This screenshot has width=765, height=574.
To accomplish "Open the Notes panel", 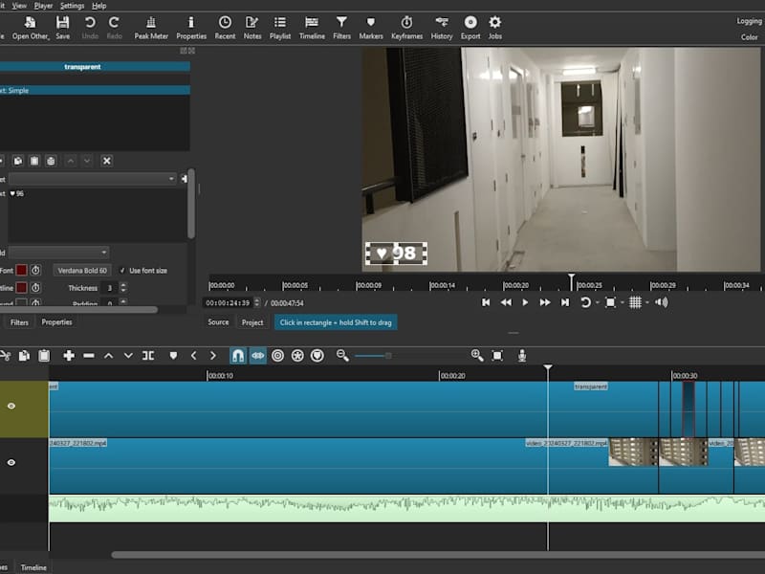I will click(x=252, y=28).
